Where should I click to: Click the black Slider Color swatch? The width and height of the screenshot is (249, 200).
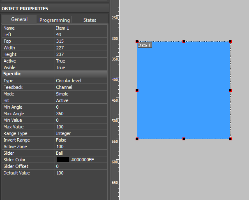[63, 160]
